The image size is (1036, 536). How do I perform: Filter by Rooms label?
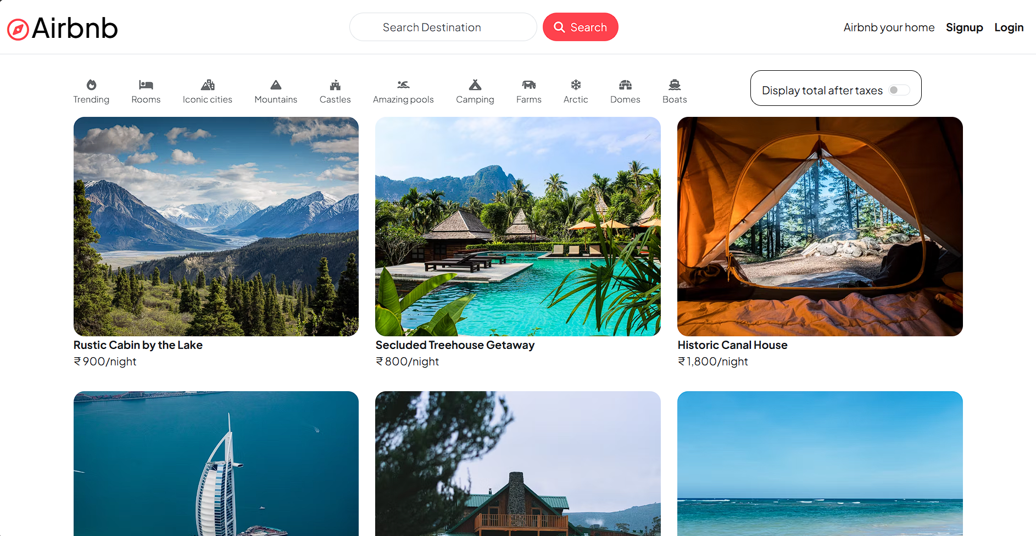click(146, 99)
